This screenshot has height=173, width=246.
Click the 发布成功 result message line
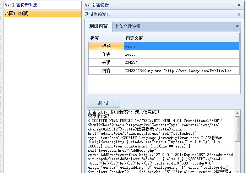pyautogui.click(x=124, y=112)
